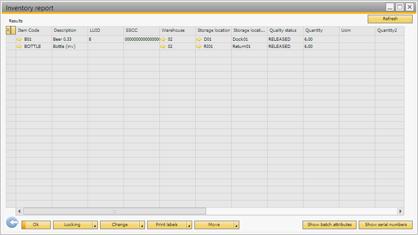Click the X column header selector
This screenshot has height=235, width=418.
click(8, 30)
